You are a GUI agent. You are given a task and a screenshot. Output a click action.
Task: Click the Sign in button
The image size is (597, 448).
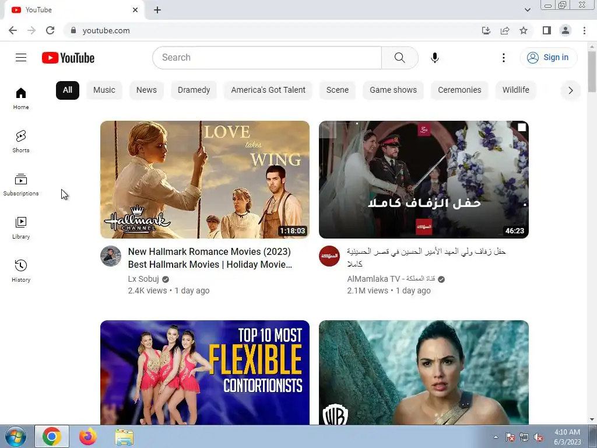click(x=549, y=58)
